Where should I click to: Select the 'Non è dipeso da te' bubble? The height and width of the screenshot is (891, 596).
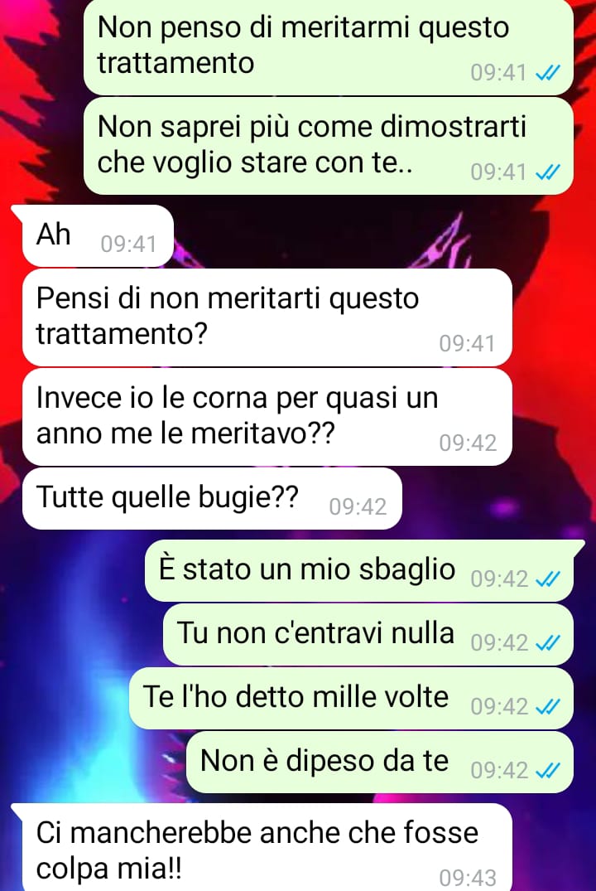click(380, 762)
